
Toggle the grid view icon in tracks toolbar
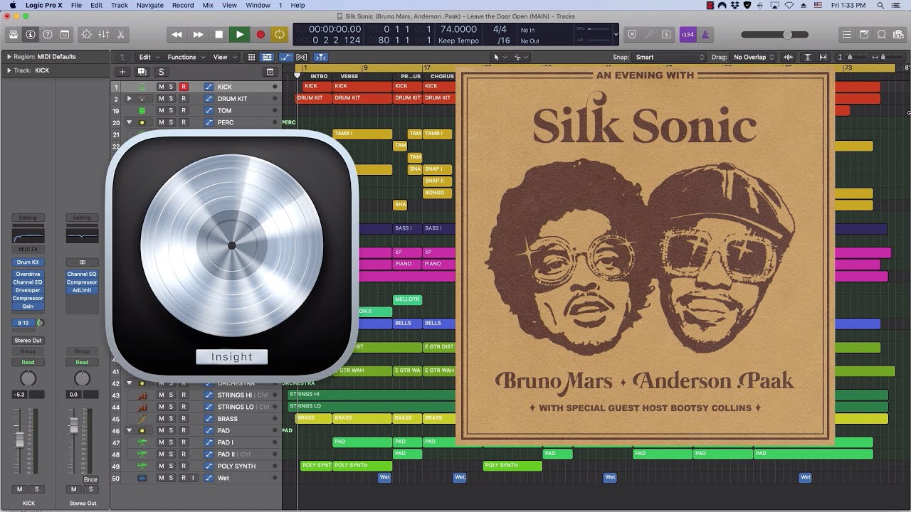point(251,57)
